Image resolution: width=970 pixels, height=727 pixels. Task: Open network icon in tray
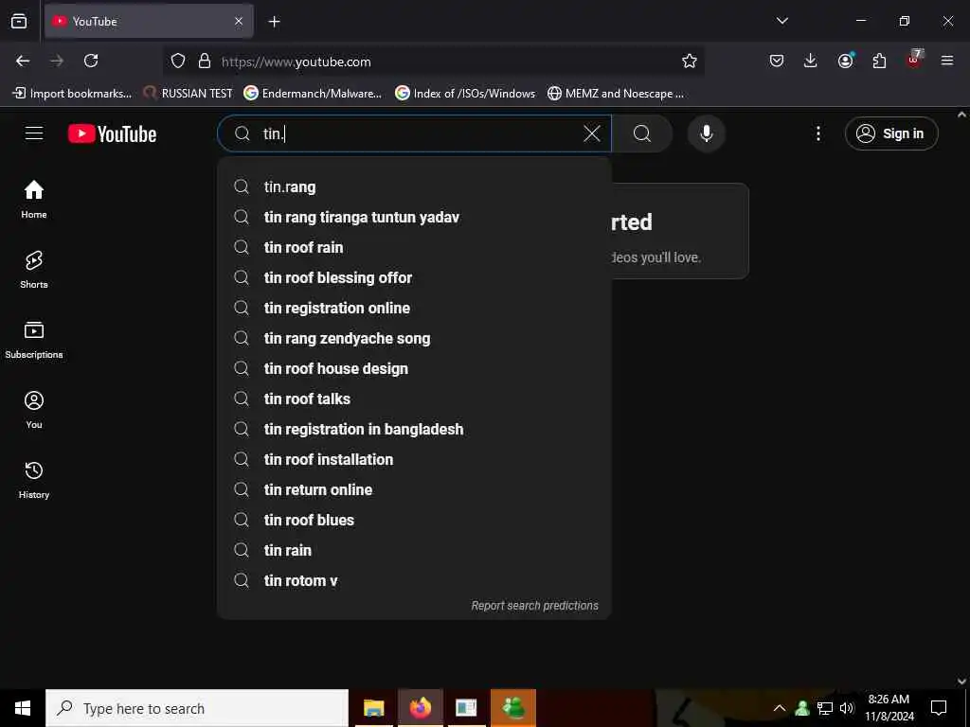[825, 708]
